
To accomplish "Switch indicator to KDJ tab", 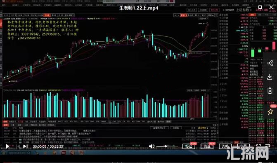I will (66, 122).
